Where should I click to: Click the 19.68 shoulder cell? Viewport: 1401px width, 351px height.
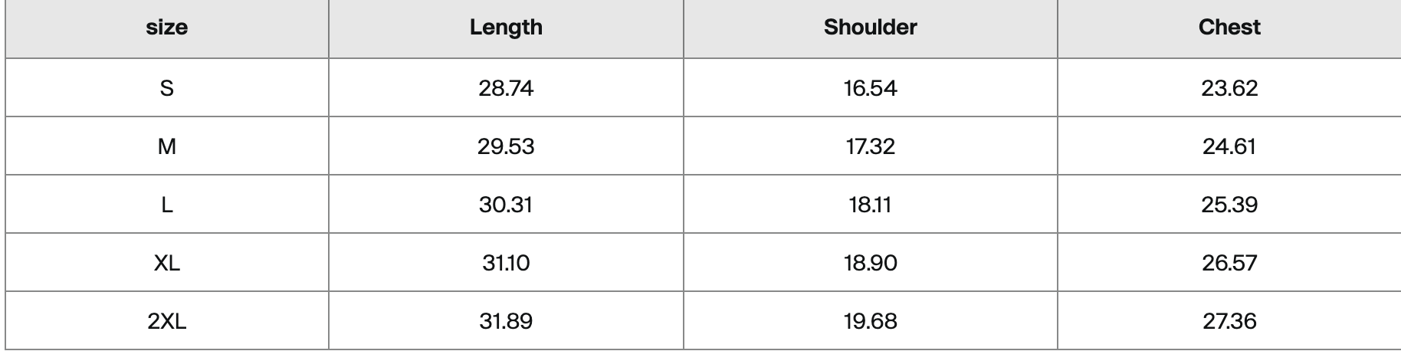[870, 320]
